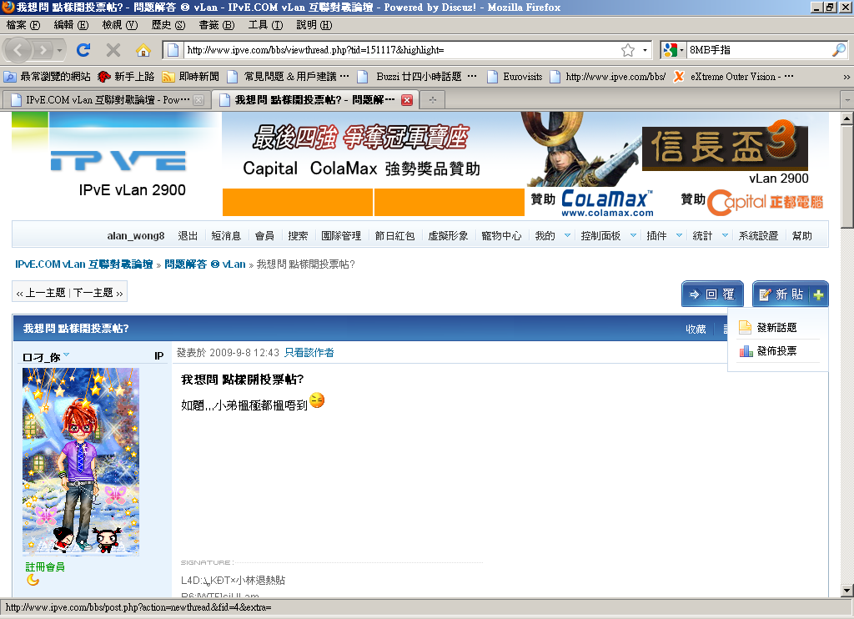Go to next topic 下一主題
Image resolution: width=854 pixels, height=619 pixels.
coord(98,293)
